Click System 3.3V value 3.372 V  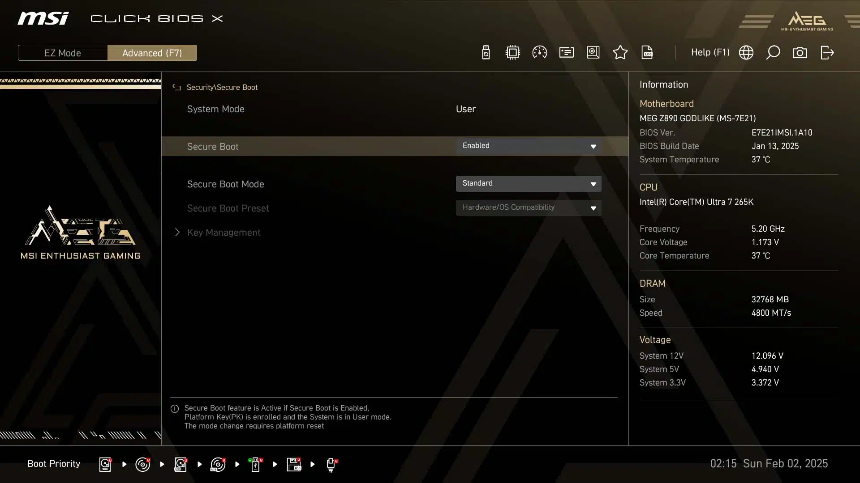765,383
